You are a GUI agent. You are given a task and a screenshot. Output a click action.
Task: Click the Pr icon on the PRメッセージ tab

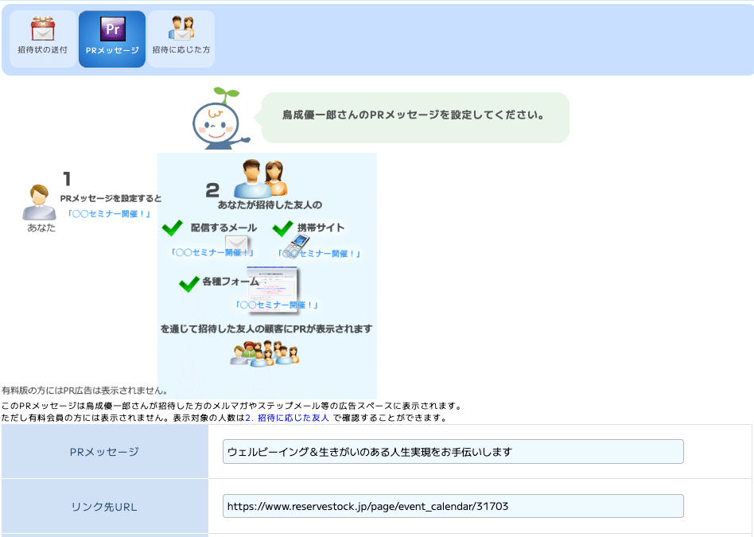[x=111, y=26]
